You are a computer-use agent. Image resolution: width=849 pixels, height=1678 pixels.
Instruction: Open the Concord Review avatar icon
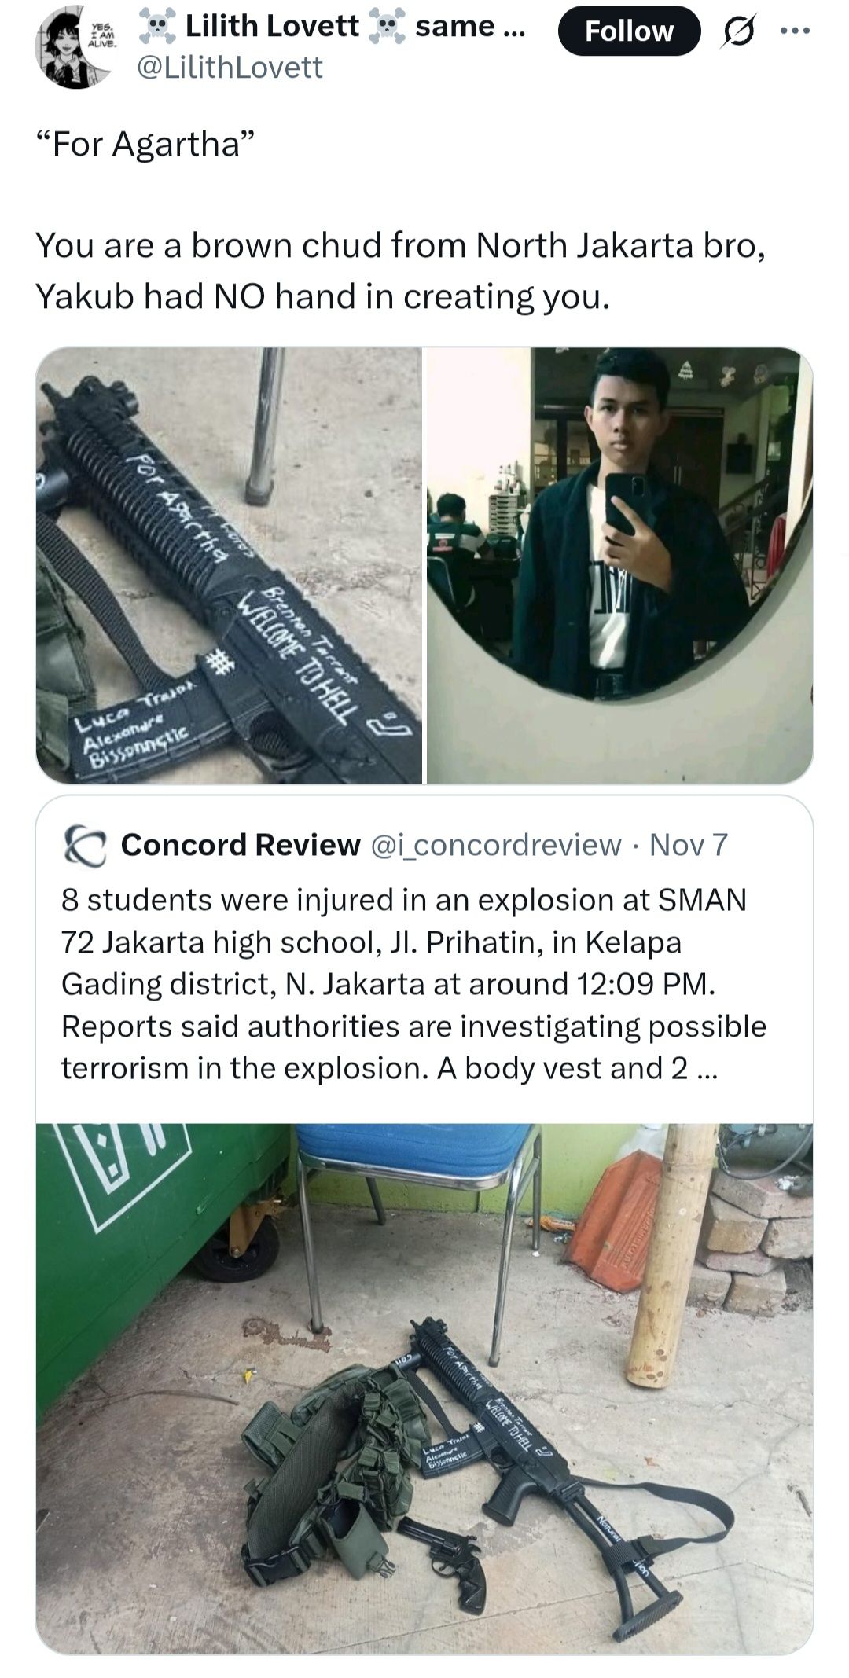85,846
